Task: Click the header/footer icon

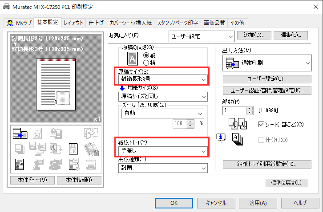Action: click(91, 165)
